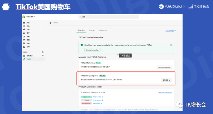The image size is (213, 114).
Task: Open Discounts (折扣) icon in sidebar
Action: (24, 43)
